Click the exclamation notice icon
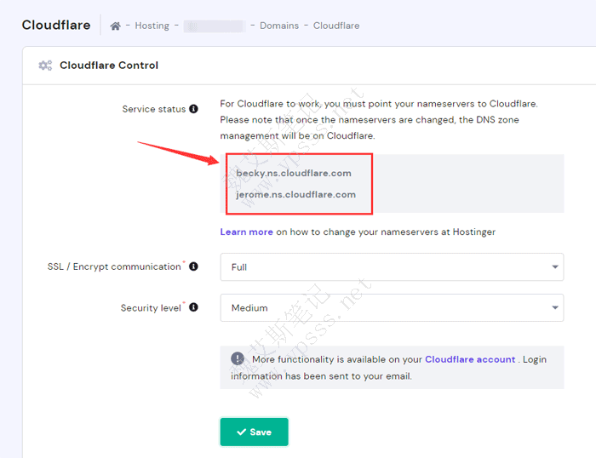This screenshot has width=596, height=458. [238, 358]
